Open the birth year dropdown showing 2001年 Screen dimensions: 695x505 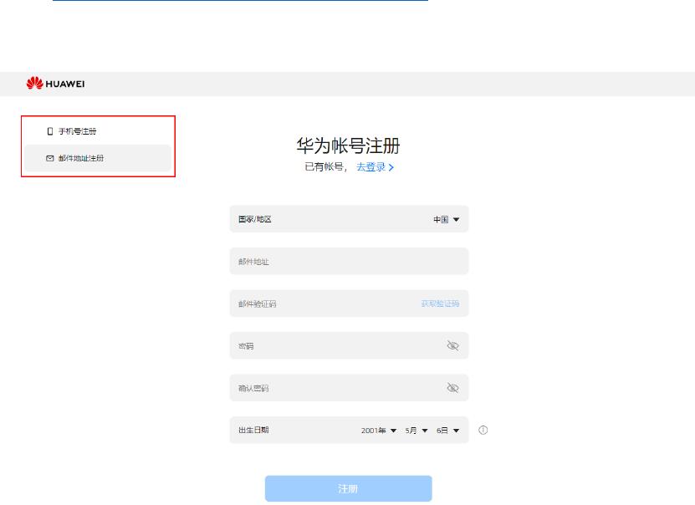pyautogui.click(x=379, y=430)
